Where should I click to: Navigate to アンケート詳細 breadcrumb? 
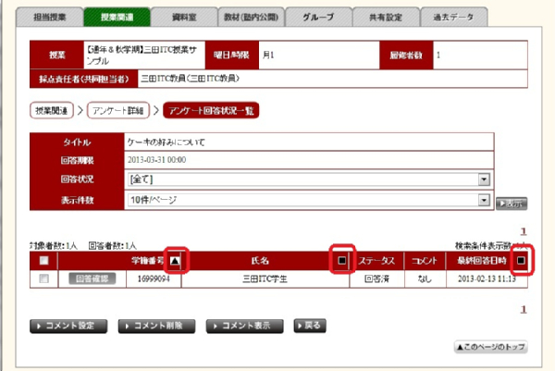coord(120,111)
